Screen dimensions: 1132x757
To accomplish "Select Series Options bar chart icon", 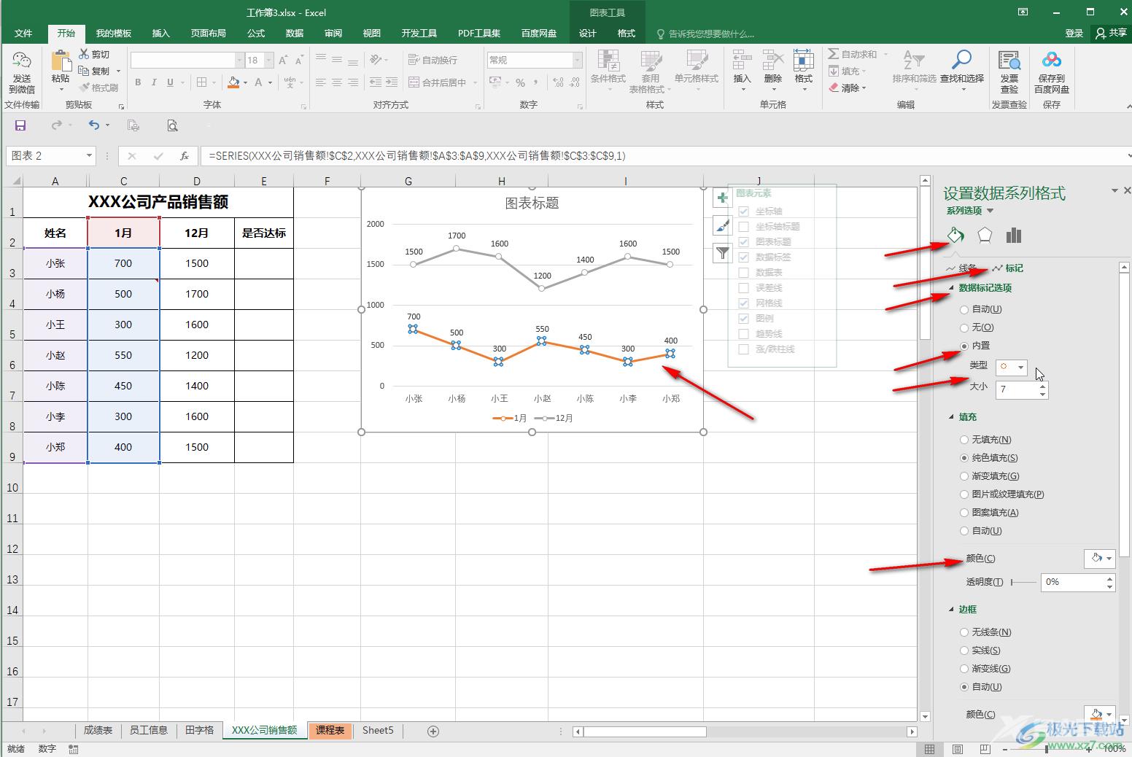I will click(1014, 235).
